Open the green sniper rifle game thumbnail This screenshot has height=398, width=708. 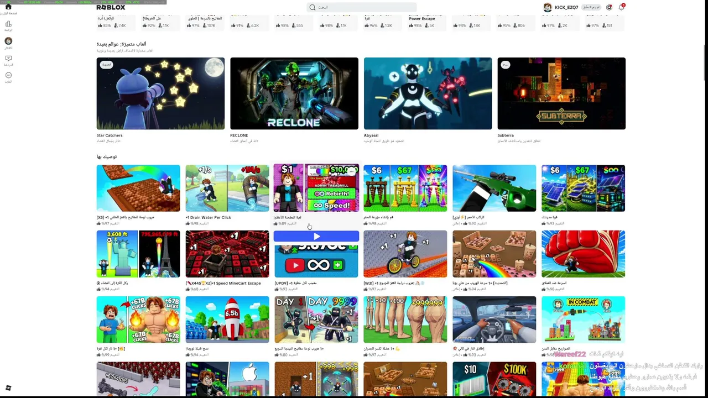coord(494,188)
